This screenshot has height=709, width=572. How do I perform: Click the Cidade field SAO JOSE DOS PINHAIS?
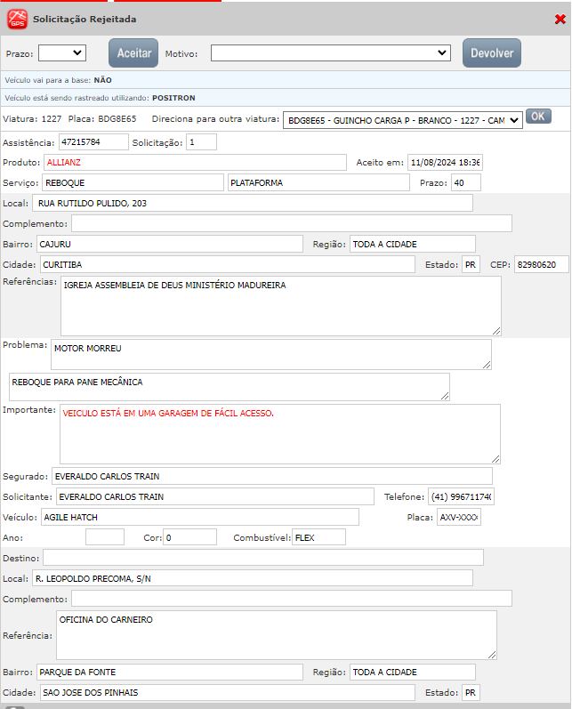(x=228, y=692)
